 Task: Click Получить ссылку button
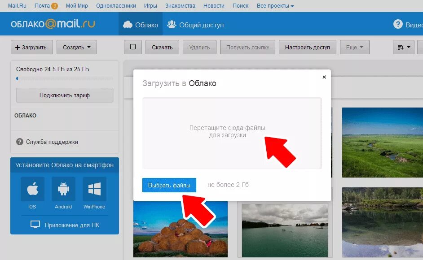click(x=247, y=47)
